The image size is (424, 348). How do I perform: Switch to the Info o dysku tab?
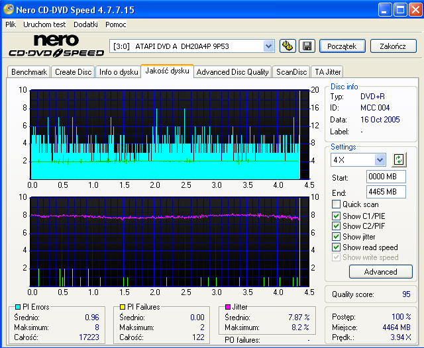pyautogui.click(x=119, y=72)
